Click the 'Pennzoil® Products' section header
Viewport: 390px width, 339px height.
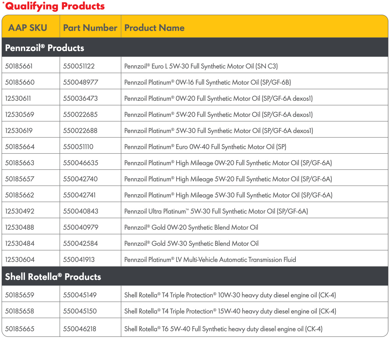click(45, 48)
